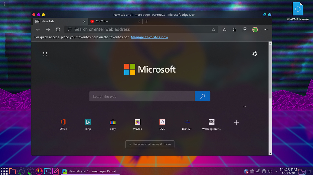Open the file manager folder in taskbar
Viewport: 313px width, 175px height.
[x=12, y=171]
